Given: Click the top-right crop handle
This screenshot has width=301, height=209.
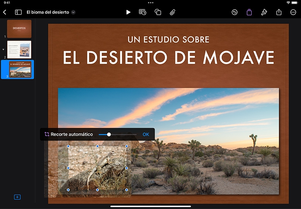Looking at the screenshot, I should [x=127, y=146].
